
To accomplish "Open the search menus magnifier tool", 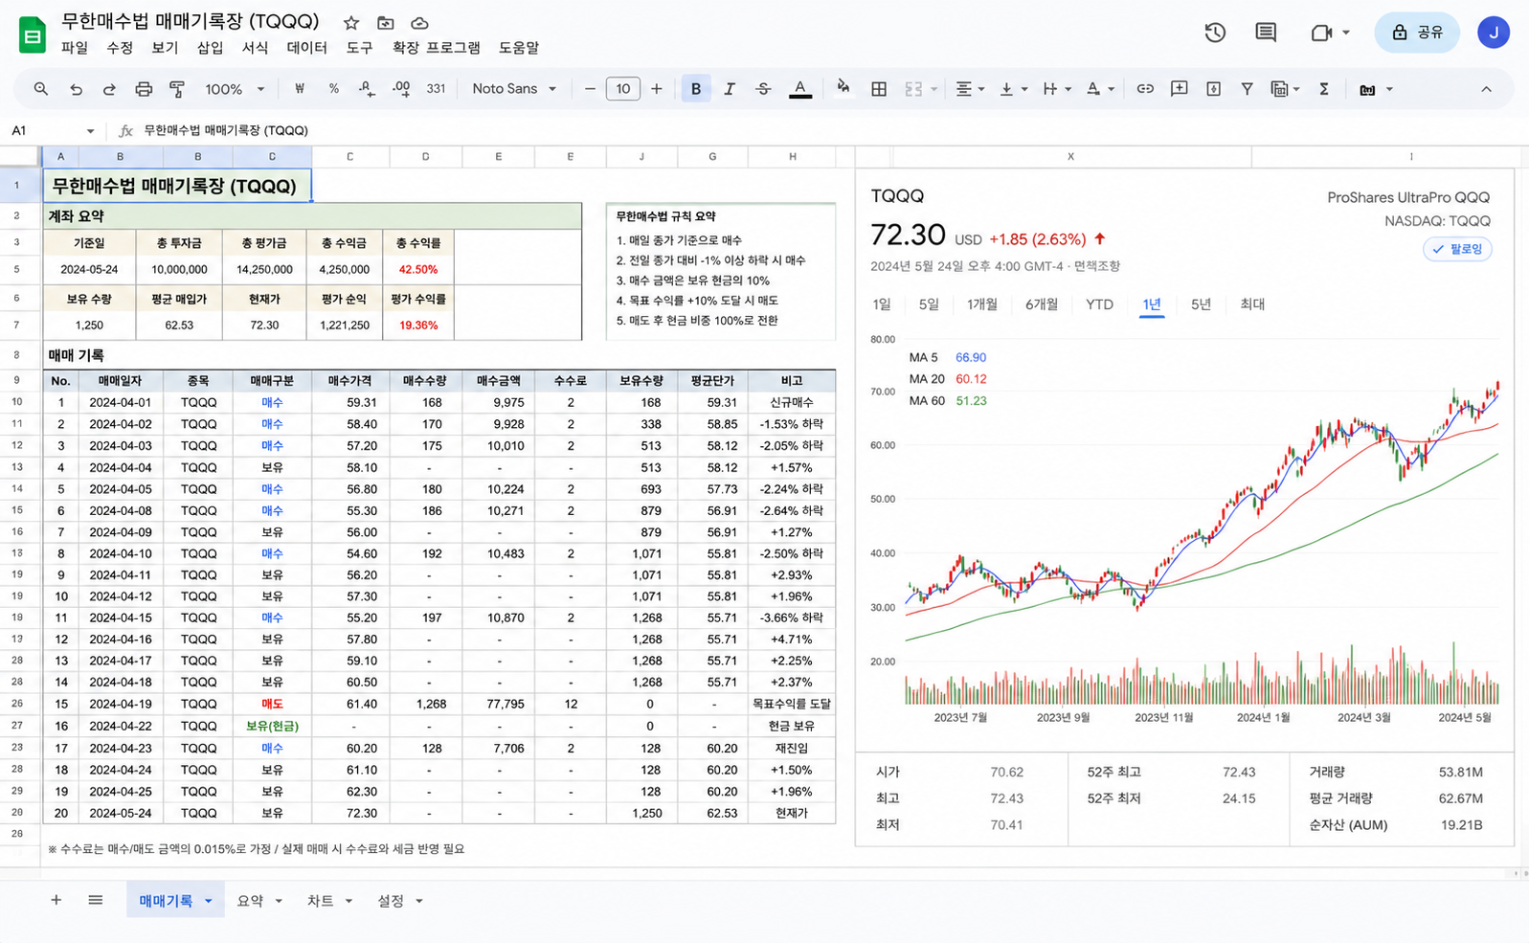I will pyautogui.click(x=40, y=89).
